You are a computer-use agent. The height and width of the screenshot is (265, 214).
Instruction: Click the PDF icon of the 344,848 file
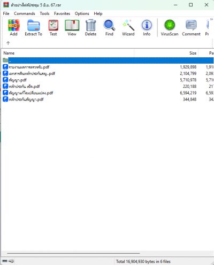(x=5, y=99)
